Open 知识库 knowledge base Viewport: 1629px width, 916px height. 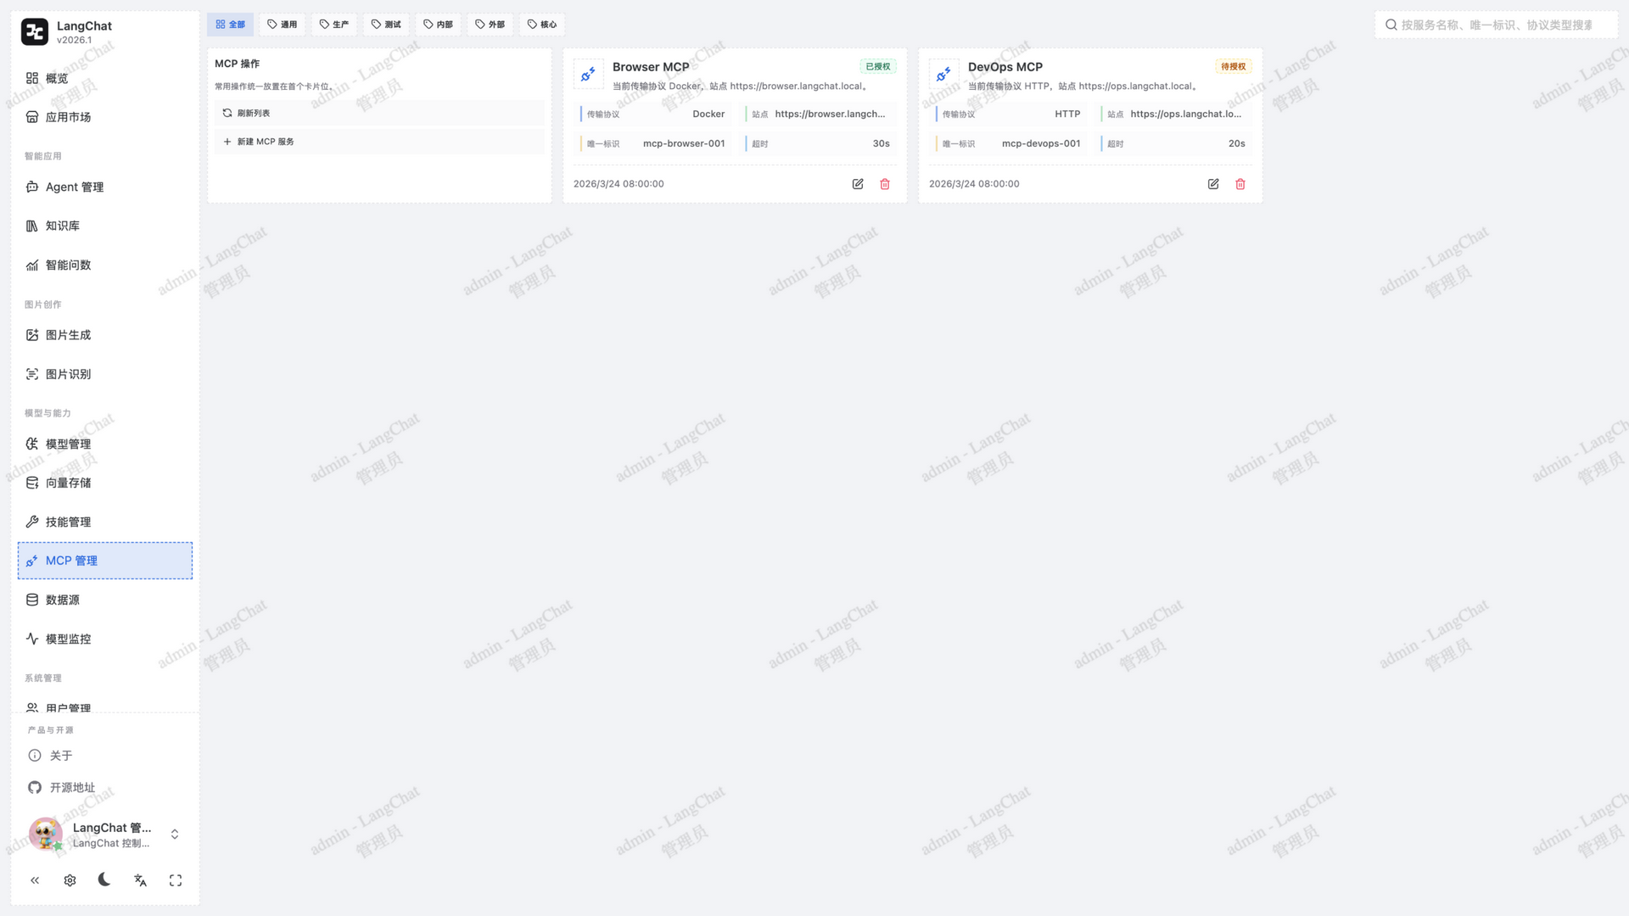(105, 226)
